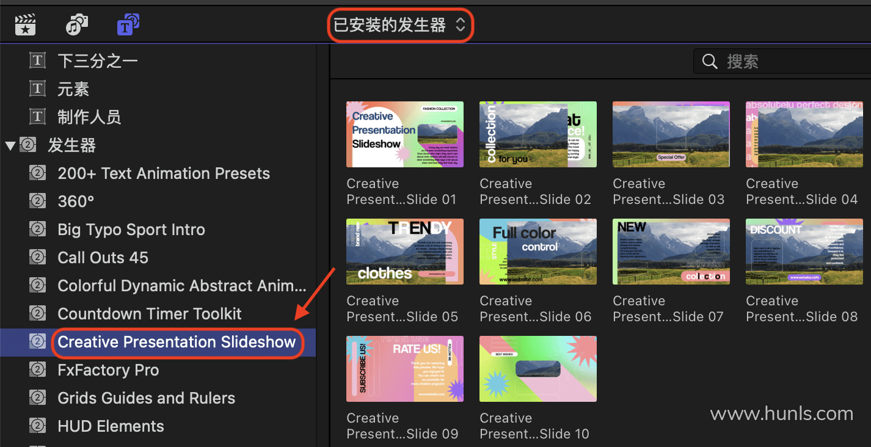Click the generator icon beside FxFactory Pro
The image size is (871, 447).
coord(38,369)
